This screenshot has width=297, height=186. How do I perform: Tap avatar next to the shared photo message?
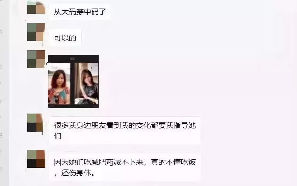[36, 59]
